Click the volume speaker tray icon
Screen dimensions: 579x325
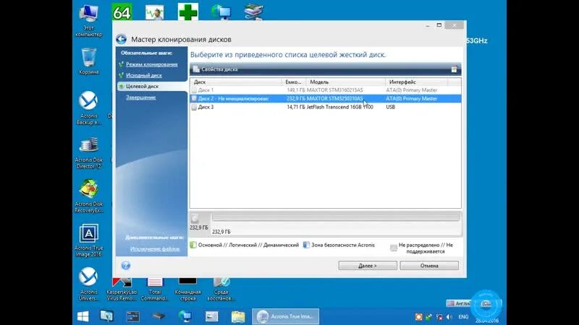pyautogui.click(x=449, y=317)
